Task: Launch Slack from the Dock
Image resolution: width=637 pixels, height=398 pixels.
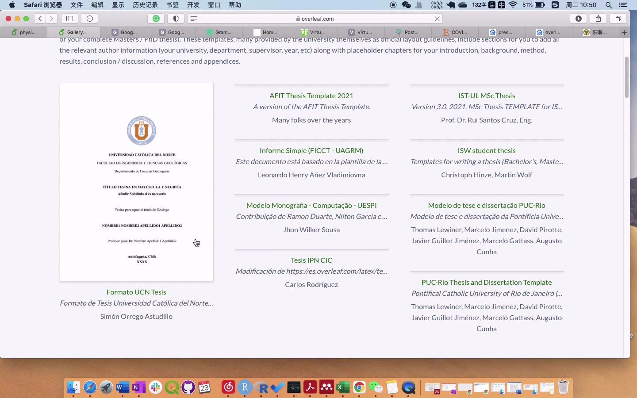Action: pos(155,388)
